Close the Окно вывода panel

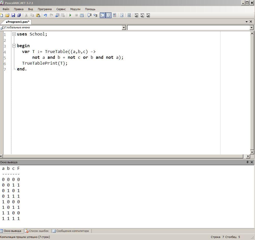[x=252, y=162]
